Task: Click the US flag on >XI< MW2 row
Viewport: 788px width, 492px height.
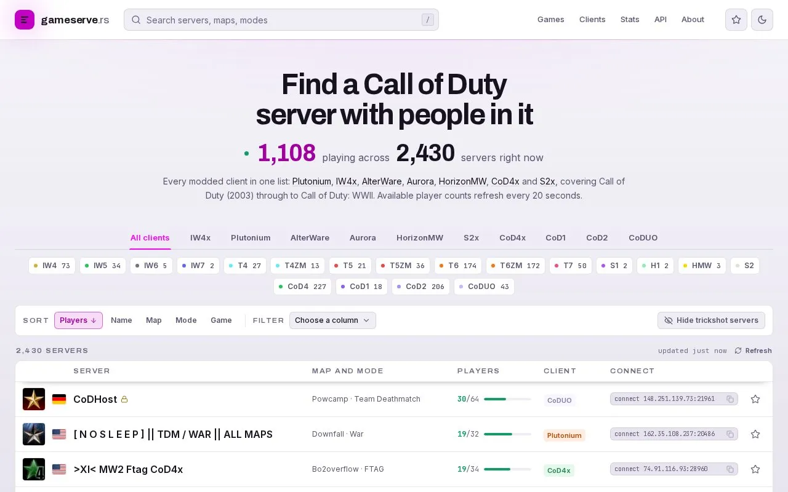Action: (x=59, y=469)
